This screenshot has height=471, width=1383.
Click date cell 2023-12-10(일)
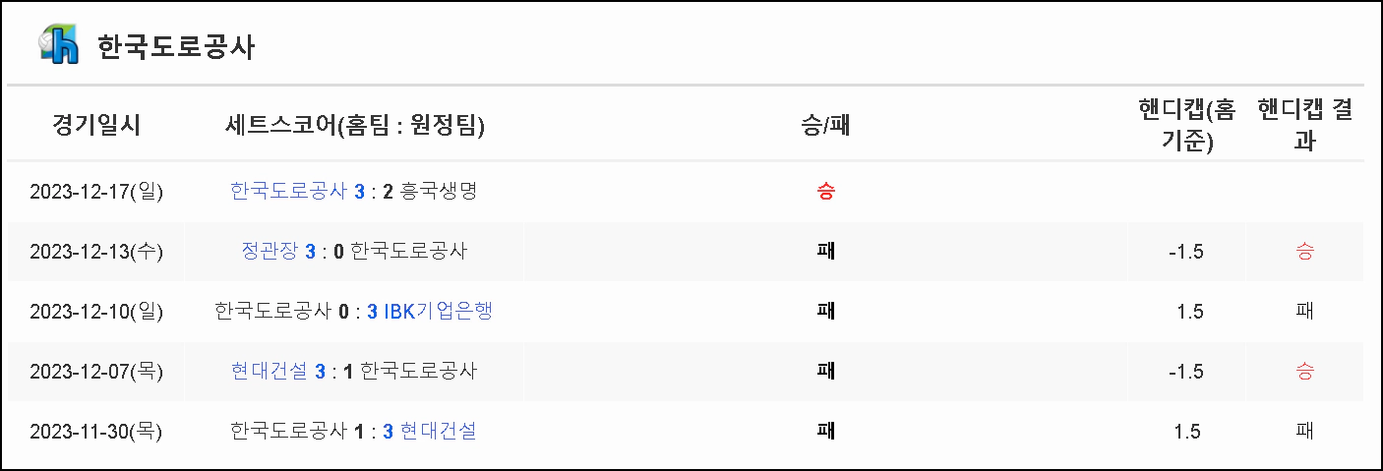96,312
